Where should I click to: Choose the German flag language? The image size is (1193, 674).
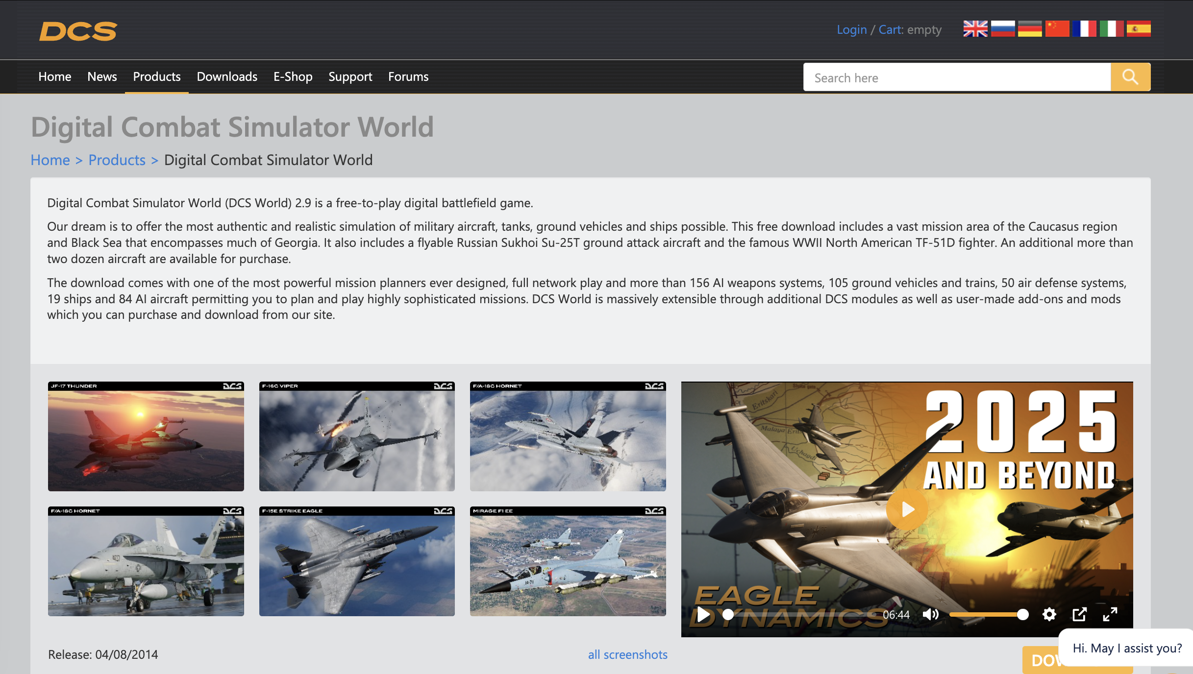point(1030,29)
